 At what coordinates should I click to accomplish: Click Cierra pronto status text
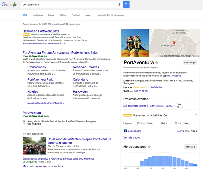click(140, 87)
